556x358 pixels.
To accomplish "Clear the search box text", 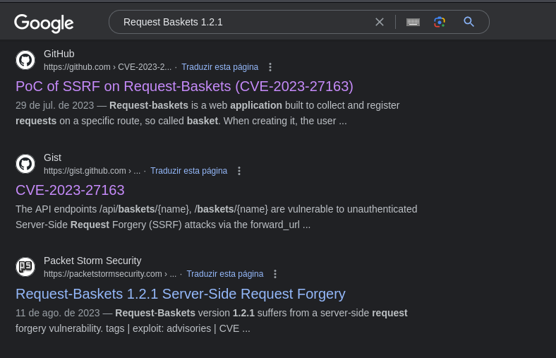I will coord(380,22).
